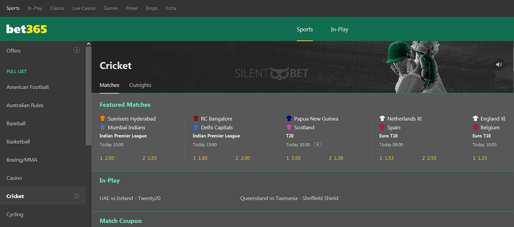Open Bingo in the top bar
Viewport: 514px width, 227px height.
[152, 8]
